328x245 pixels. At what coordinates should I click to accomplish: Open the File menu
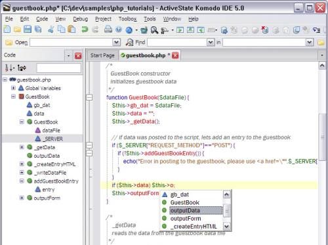tap(9, 19)
